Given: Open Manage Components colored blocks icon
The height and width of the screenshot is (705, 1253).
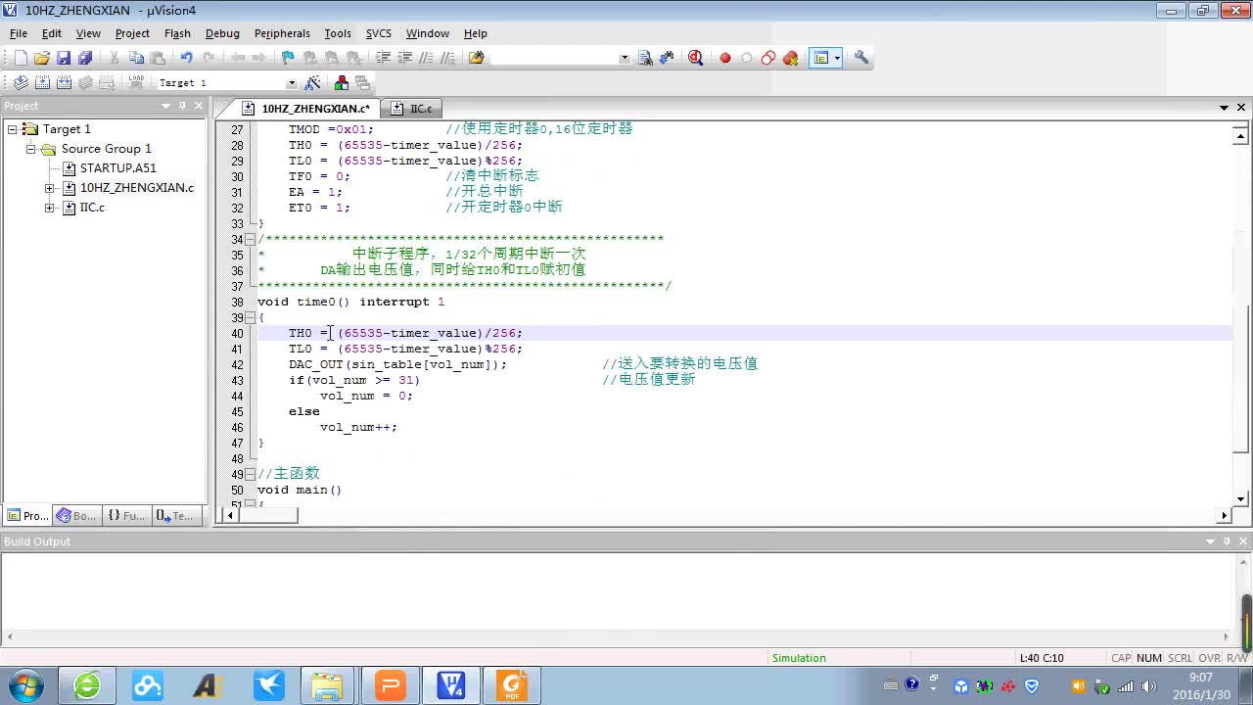Looking at the screenshot, I should (x=342, y=83).
